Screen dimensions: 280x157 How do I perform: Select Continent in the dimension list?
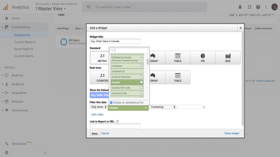(x=126, y=66)
